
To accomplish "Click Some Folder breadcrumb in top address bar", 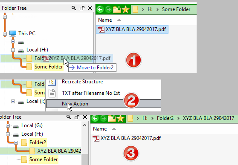I will [x=176, y=9].
